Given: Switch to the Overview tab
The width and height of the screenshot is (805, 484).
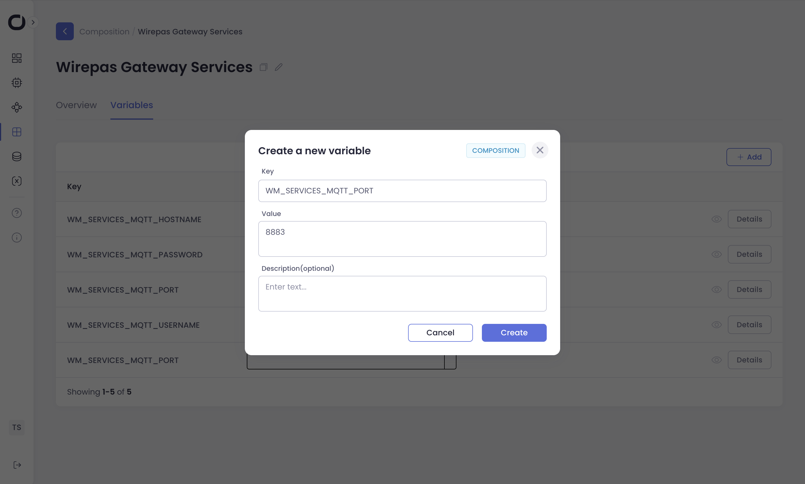Looking at the screenshot, I should (x=76, y=105).
